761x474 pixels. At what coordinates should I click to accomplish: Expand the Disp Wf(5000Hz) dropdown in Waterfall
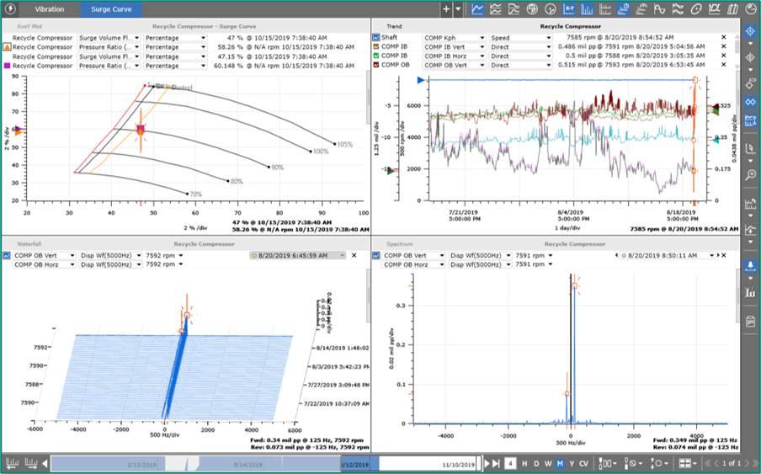[110, 255]
